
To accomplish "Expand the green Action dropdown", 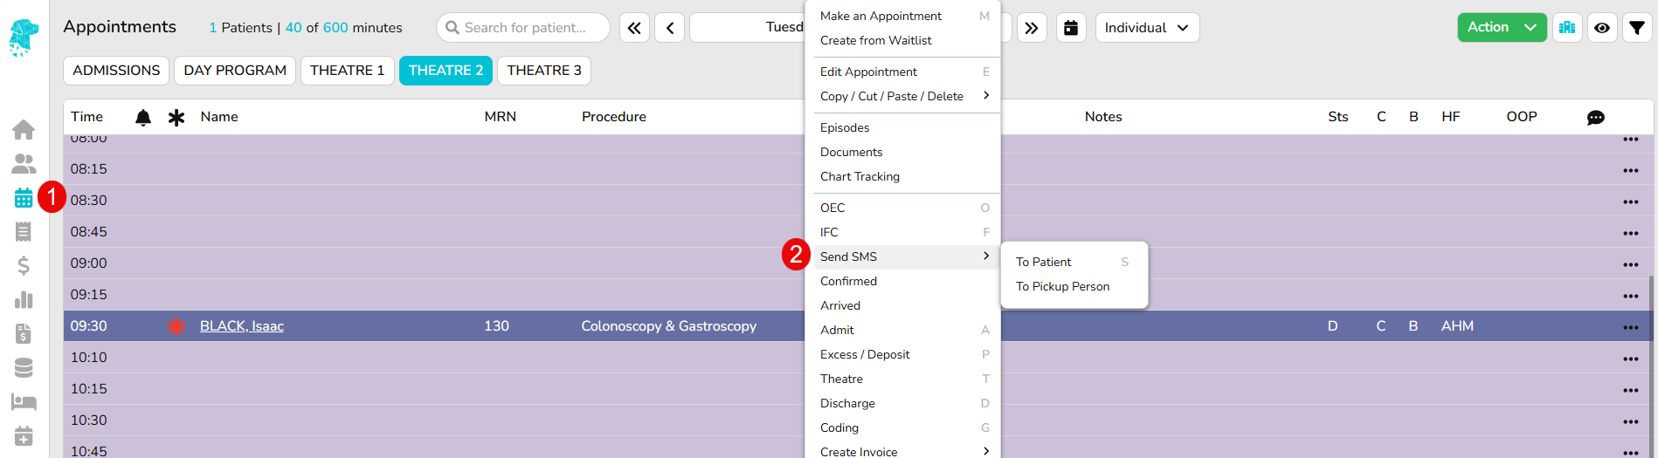I will [x=1502, y=28].
